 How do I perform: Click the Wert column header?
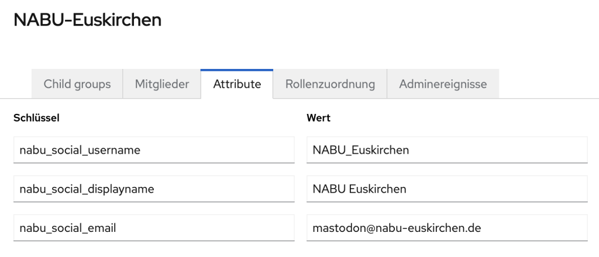tap(319, 118)
